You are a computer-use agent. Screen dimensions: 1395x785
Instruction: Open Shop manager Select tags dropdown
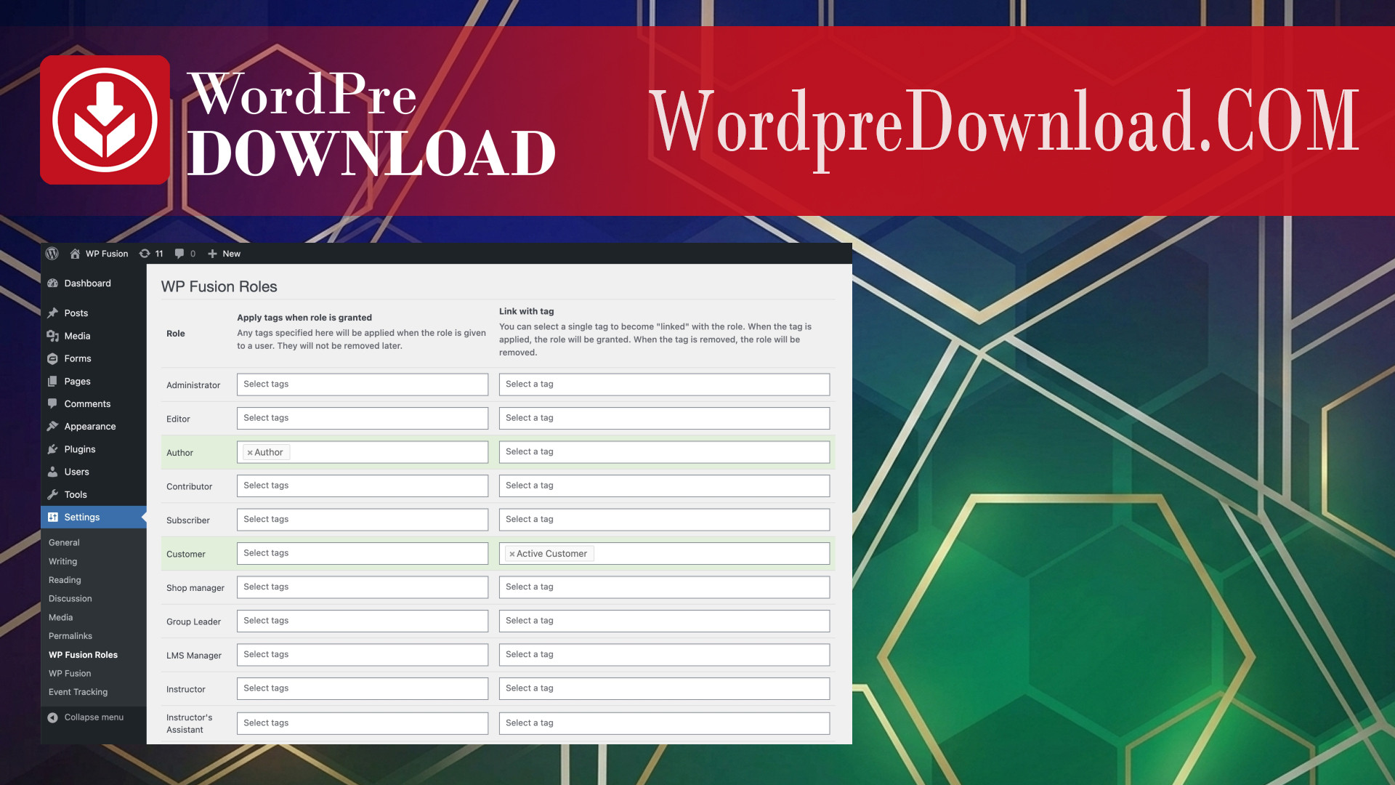click(x=363, y=587)
